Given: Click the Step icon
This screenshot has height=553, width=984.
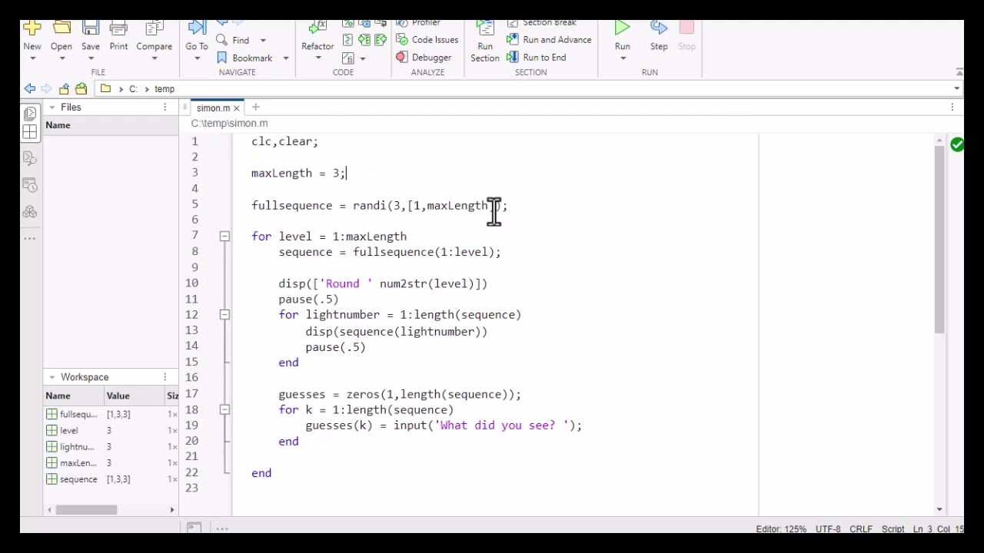Looking at the screenshot, I should click(659, 28).
